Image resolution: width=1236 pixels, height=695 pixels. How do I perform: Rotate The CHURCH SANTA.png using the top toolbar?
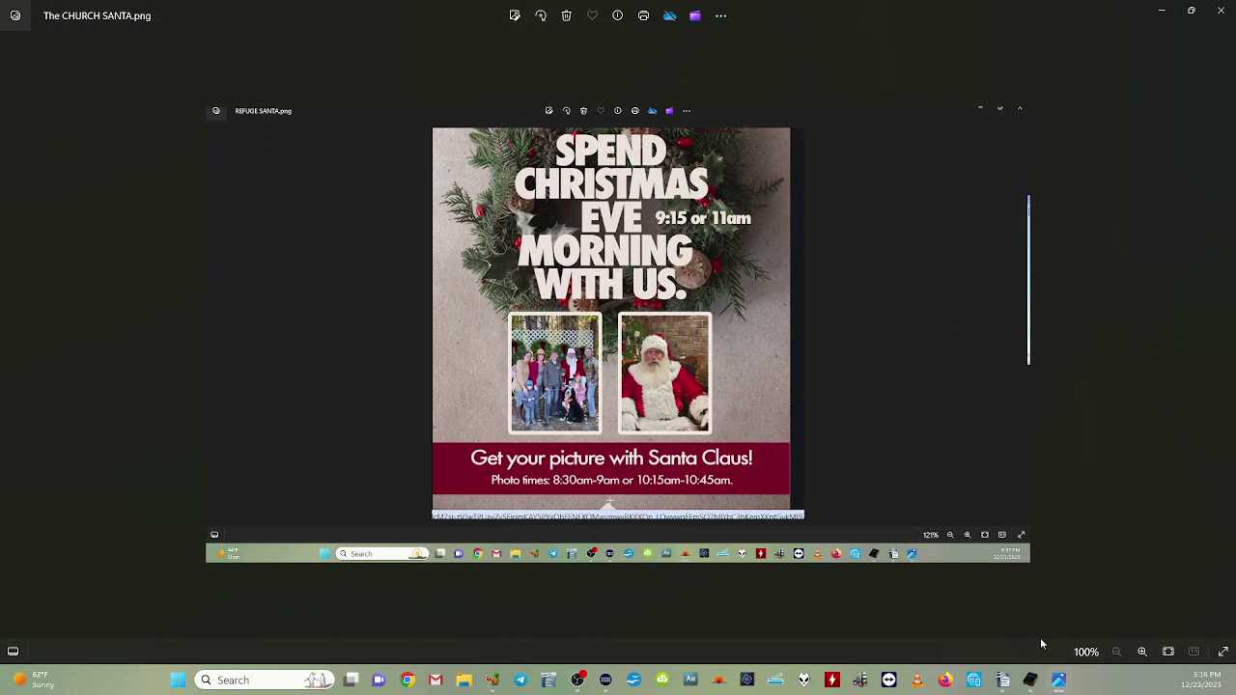pos(541,15)
